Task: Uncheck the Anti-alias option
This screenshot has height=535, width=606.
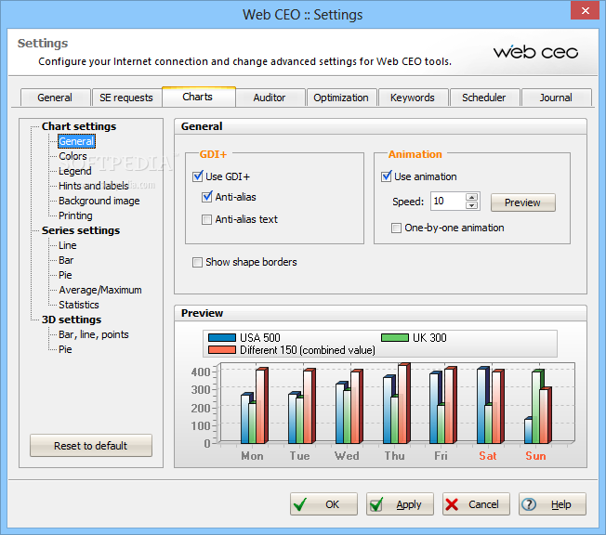Action: [x=206, y=197]
